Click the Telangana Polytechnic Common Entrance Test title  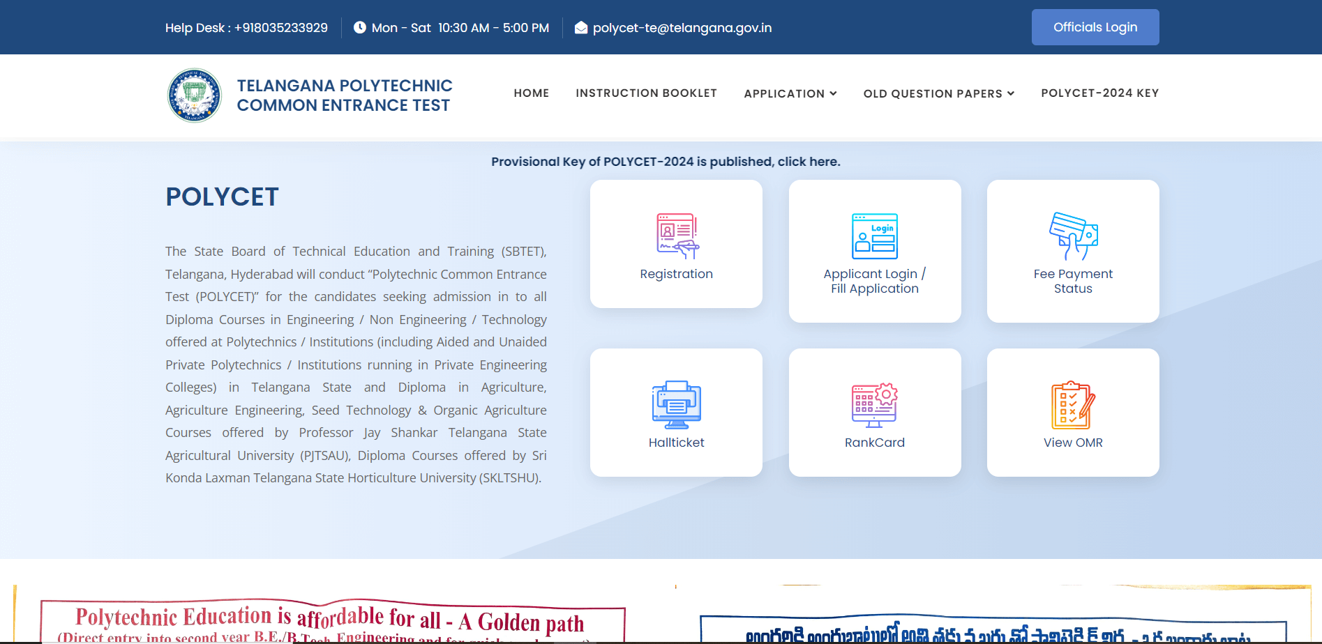click(x=345, y=95)
